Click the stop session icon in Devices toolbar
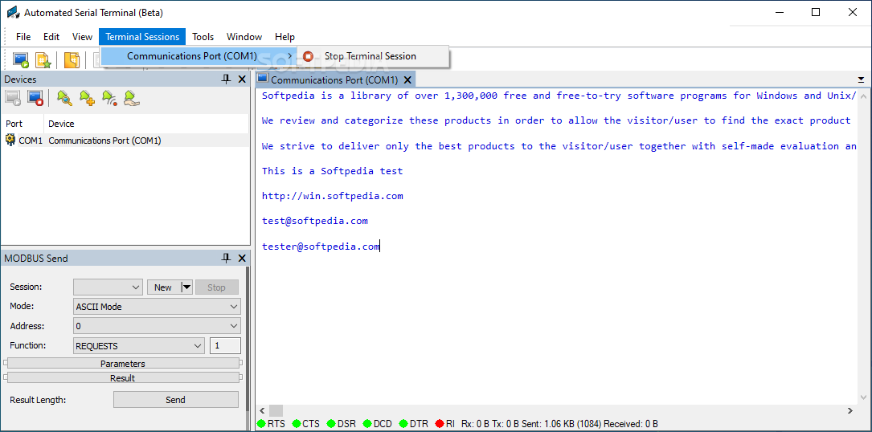This screenshot has height=432, width=872. click(35, 99)
